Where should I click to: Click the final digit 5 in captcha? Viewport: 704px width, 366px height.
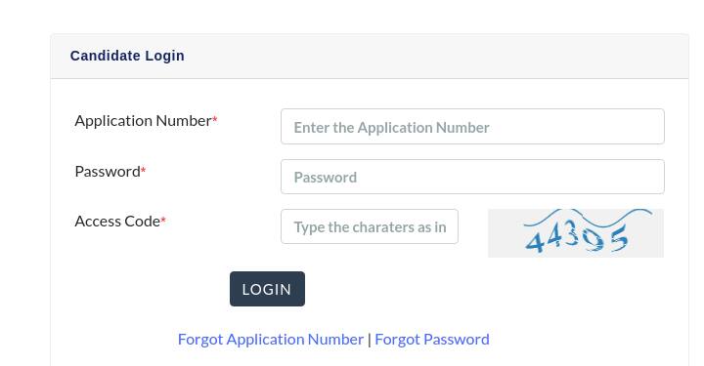click(x=619, y=239)
